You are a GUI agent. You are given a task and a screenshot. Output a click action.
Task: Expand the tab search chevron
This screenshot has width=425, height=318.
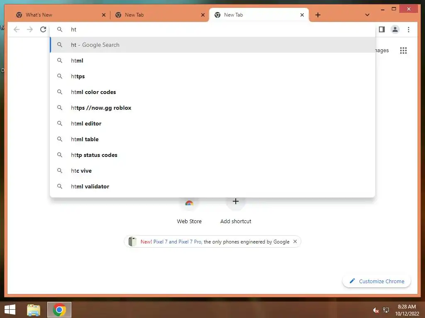(367, 15)
